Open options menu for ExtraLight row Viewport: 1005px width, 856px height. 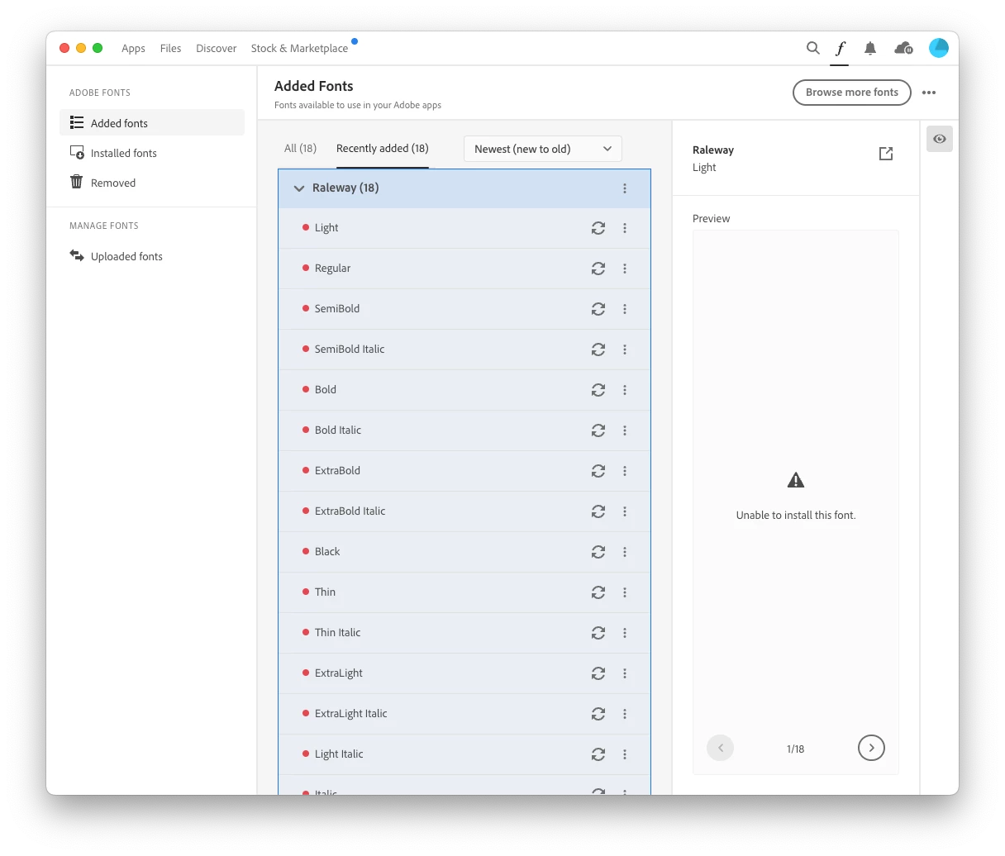(625, 673)
